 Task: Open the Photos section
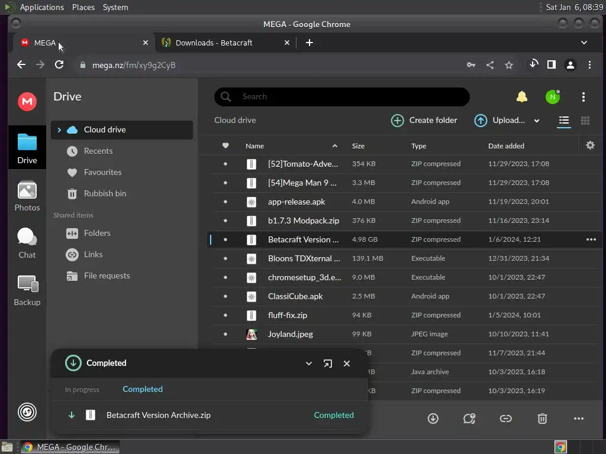[27, 196]
